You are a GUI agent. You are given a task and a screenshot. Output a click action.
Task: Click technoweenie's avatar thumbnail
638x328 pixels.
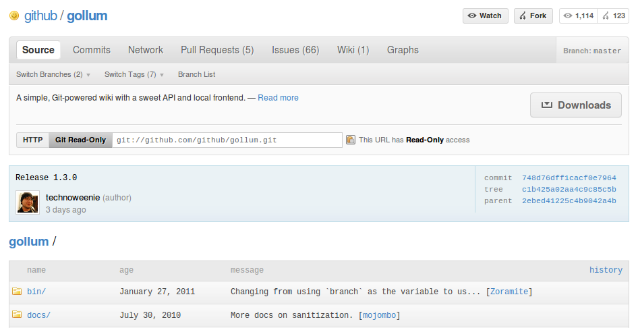(x=28, y=202)
